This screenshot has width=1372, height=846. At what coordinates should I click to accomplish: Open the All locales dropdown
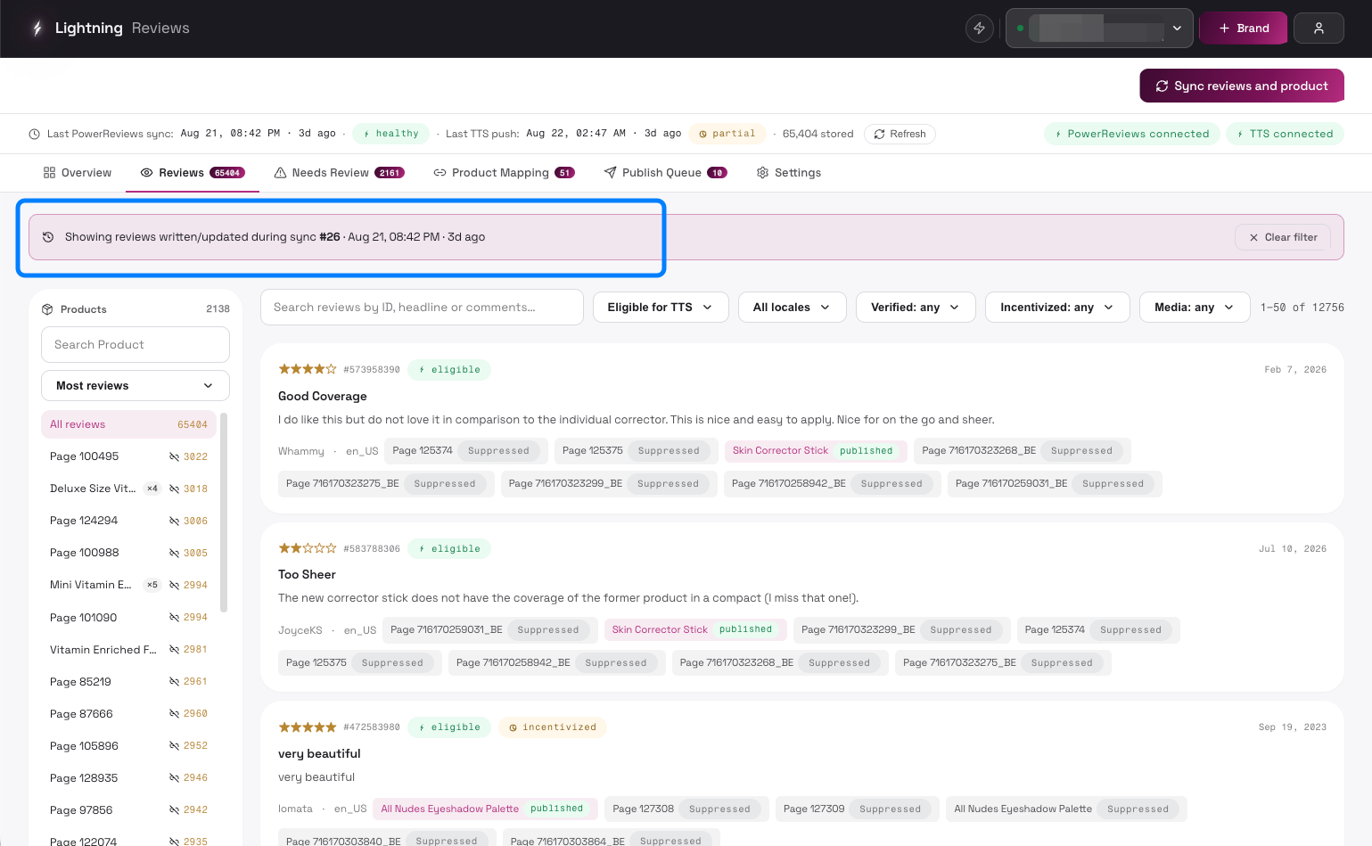(x=792, y=308)
